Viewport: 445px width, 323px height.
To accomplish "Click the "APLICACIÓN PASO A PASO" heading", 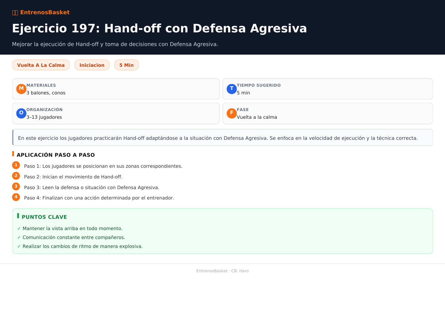I will [56, 155].
